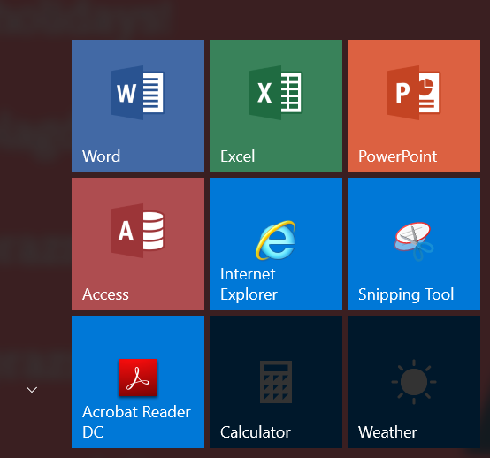This screenshot has height=458, width=490.
Task: Open the Word tile
Action: 138,106
